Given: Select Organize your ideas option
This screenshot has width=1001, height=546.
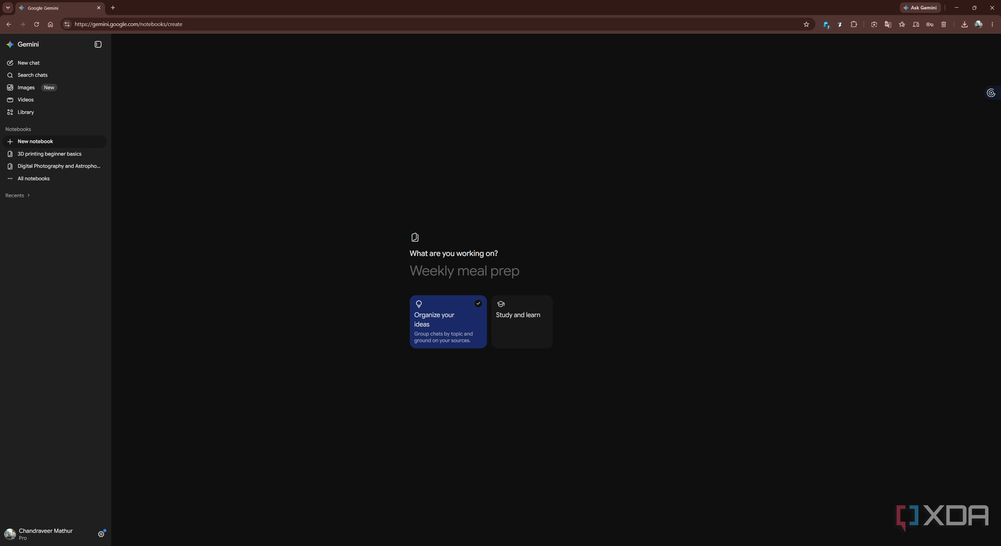Looking at the screenshot, I should coord(448,322).
